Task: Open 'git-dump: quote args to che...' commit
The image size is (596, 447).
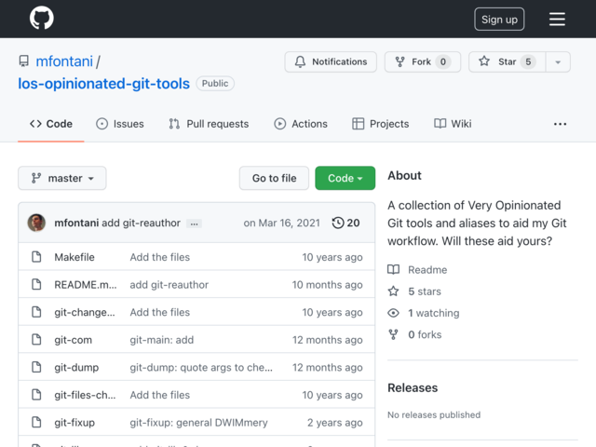Action: (x=201, y=368)
